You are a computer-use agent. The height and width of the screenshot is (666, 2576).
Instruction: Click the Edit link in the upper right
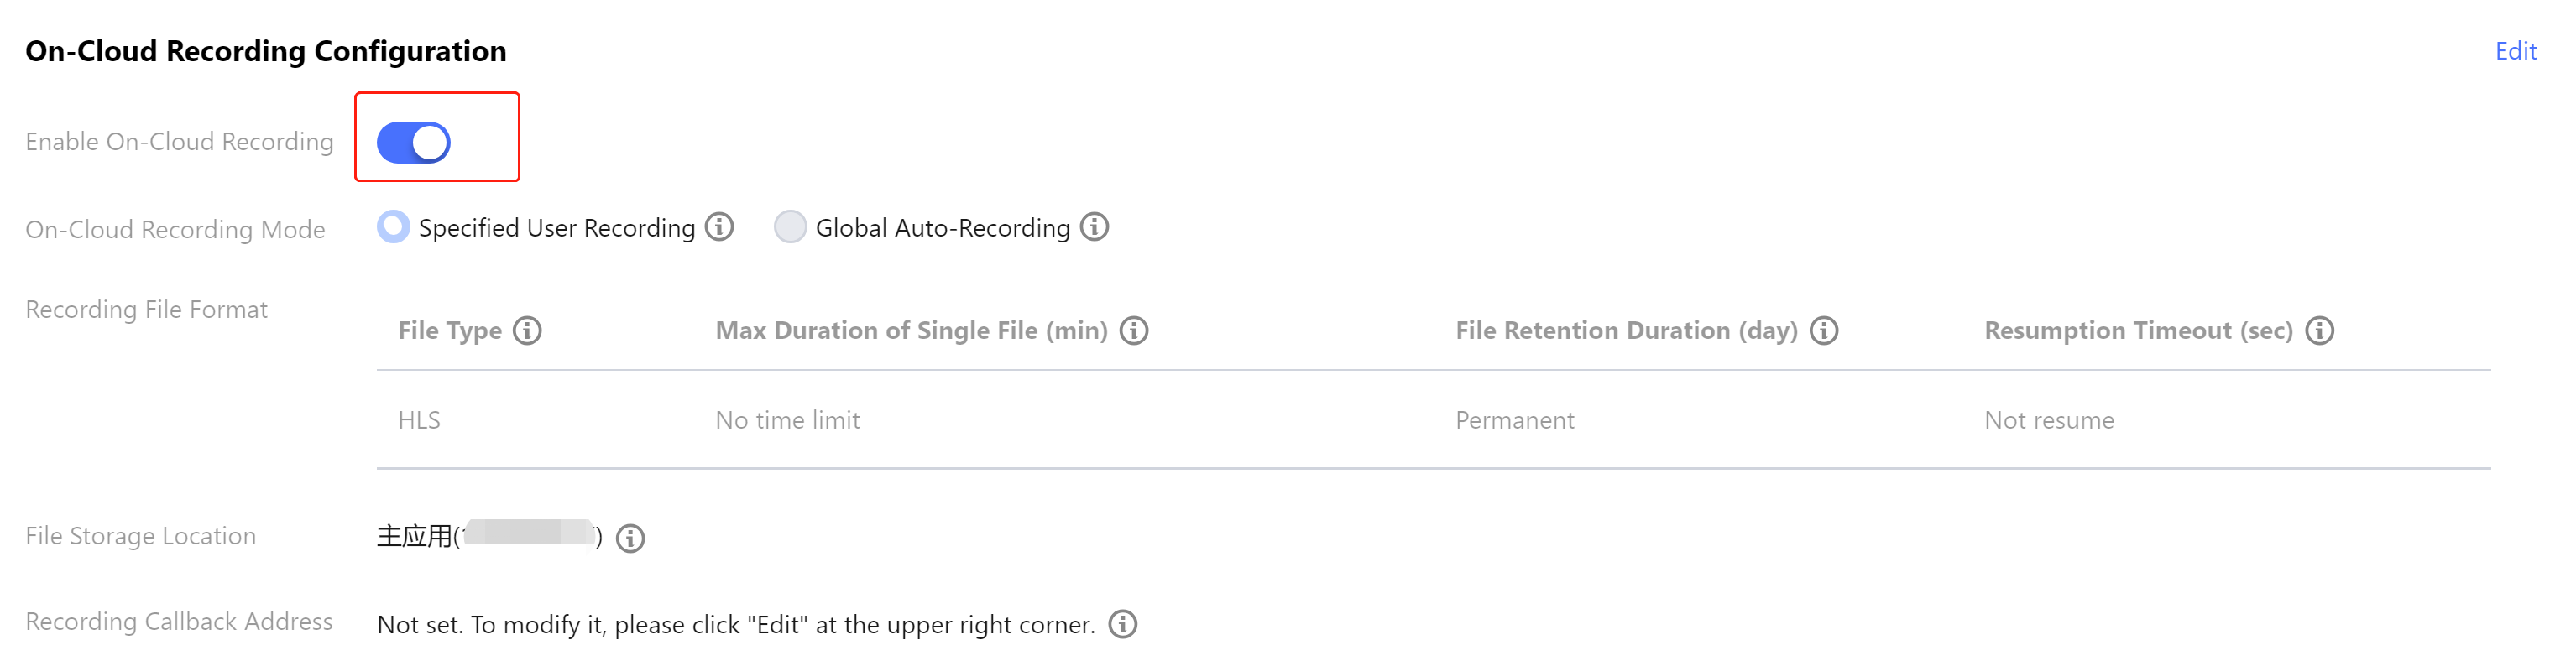point(2515,51)
